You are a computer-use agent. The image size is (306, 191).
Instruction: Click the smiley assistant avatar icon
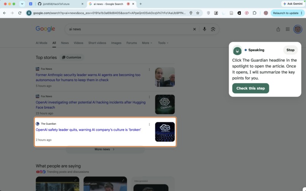[x=237, y=51]
